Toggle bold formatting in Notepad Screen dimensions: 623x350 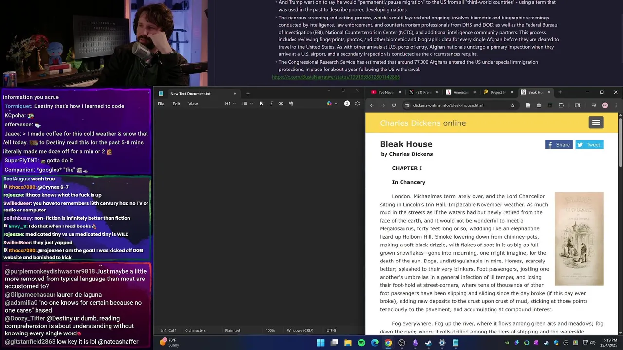261,104
